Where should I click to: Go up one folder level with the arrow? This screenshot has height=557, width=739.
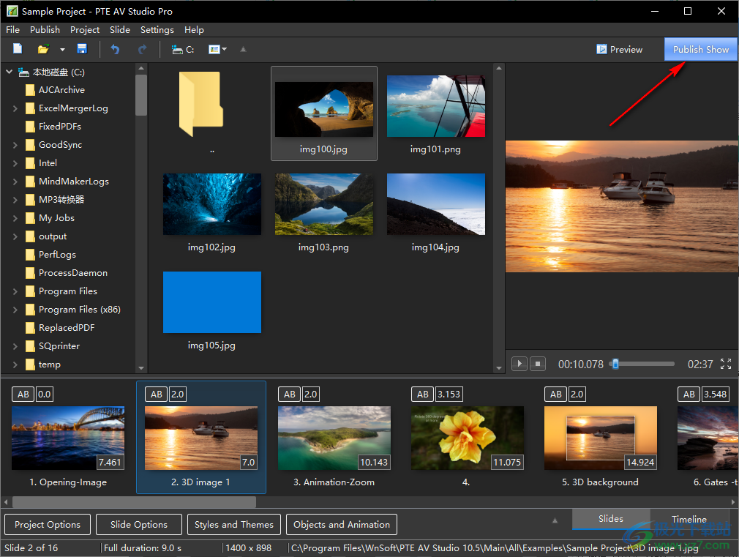(x=243, y=50)
